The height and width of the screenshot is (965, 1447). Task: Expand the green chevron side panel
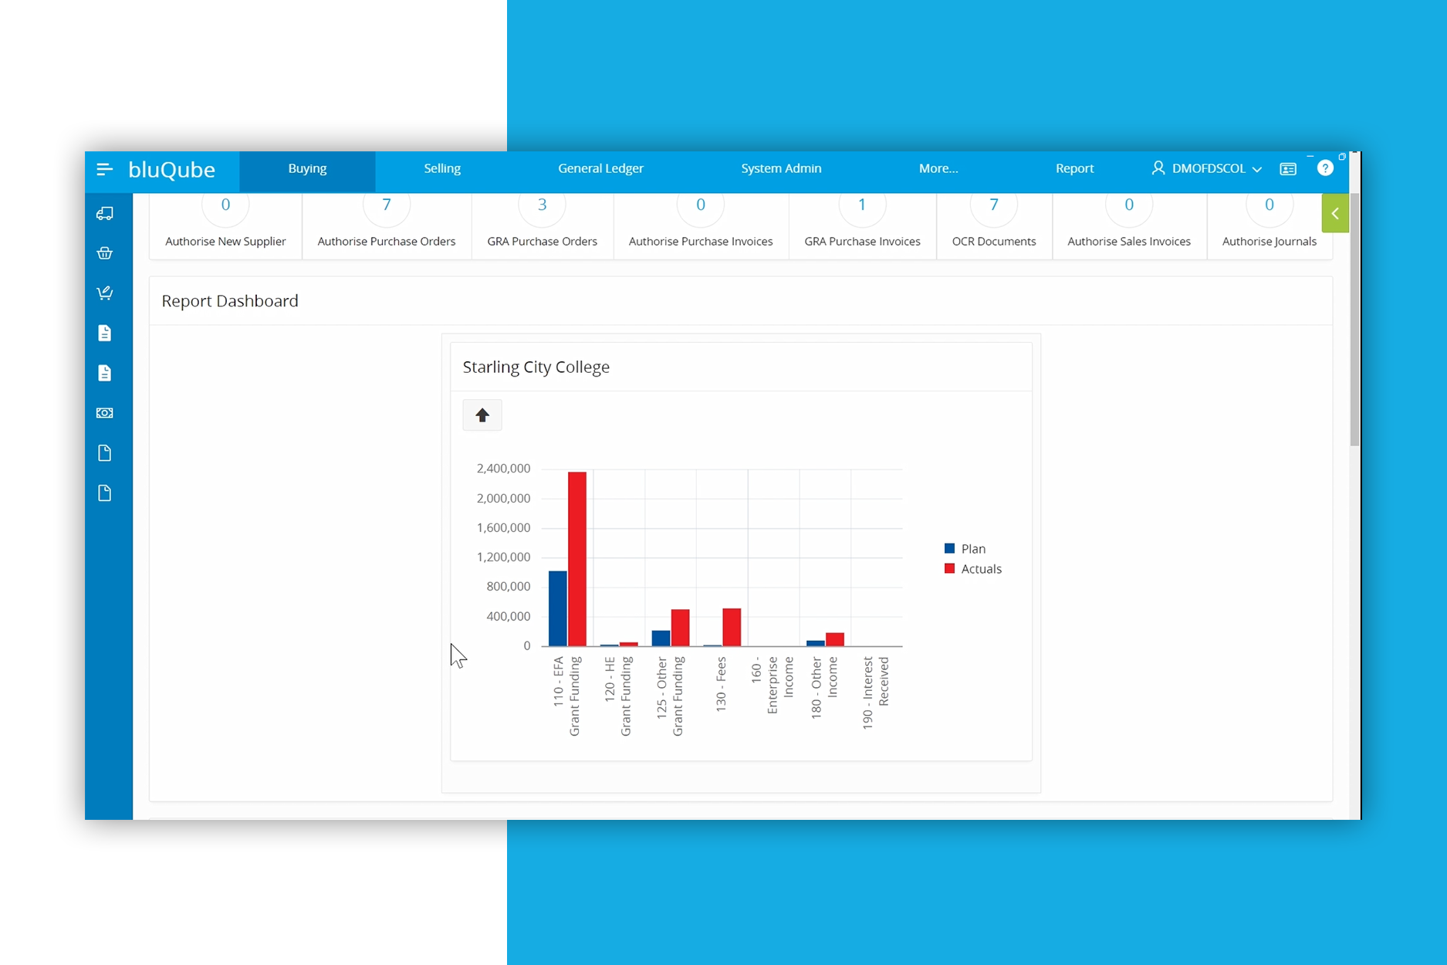coord(1335,214)
